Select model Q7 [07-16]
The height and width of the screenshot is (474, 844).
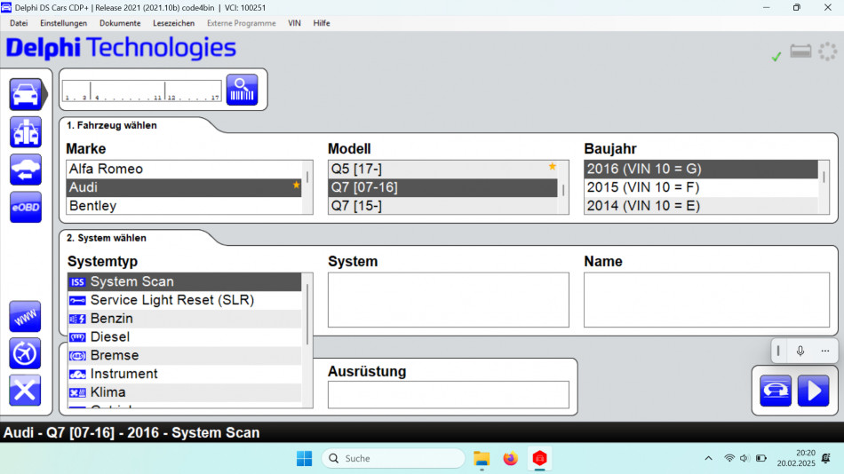point(443,187)
